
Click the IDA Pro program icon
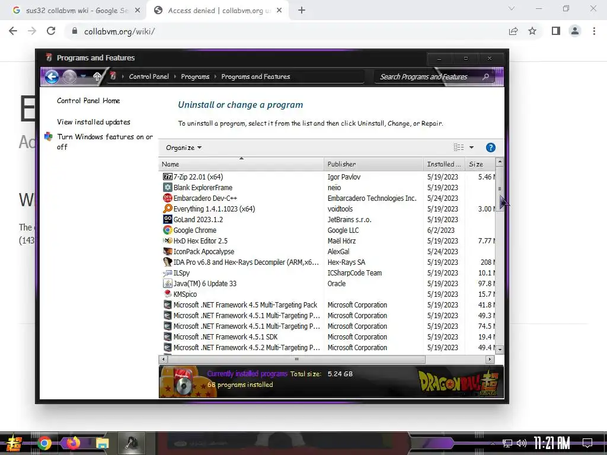(167, 262)
